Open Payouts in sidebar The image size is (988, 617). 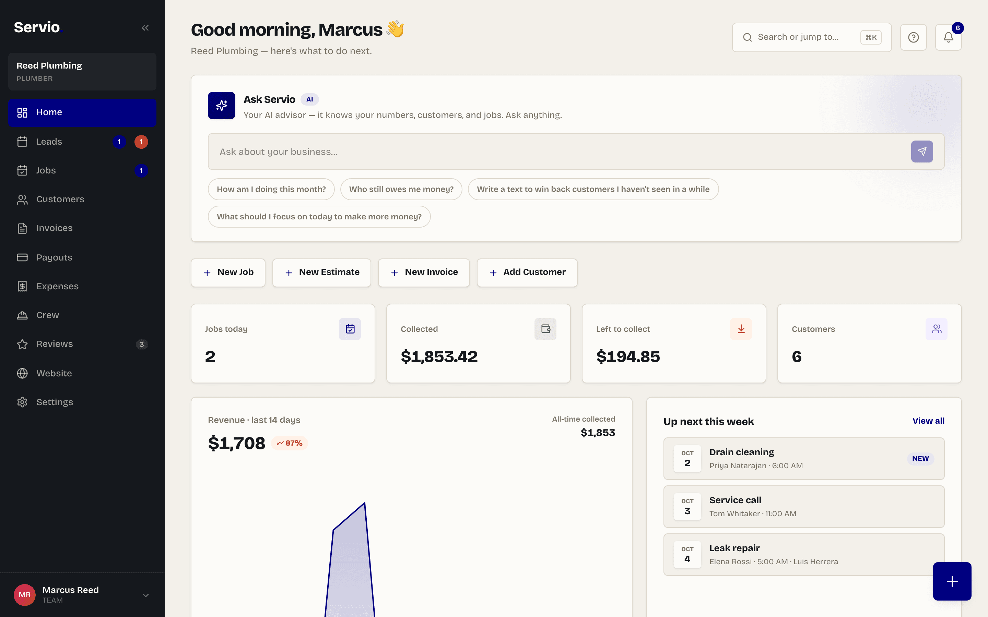[82, 257]
